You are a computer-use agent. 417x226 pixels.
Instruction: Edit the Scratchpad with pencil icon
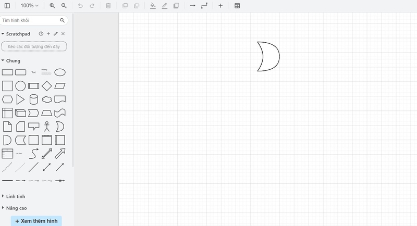(x=56, y=34)
